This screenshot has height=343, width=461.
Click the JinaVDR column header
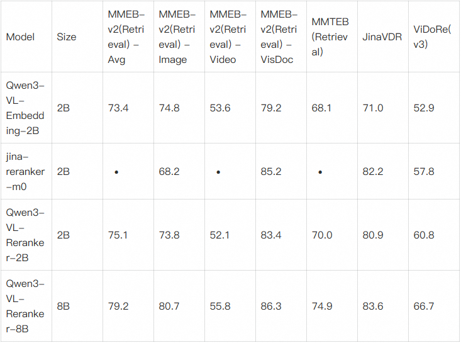(x=378, y=37)
